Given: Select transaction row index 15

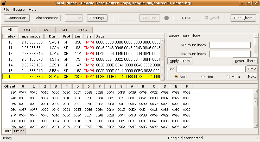Looking at the screenshot, I should (x=81, y=71).
